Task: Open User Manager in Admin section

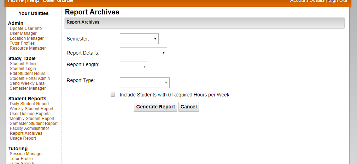Action: click(x=23, y=33)
